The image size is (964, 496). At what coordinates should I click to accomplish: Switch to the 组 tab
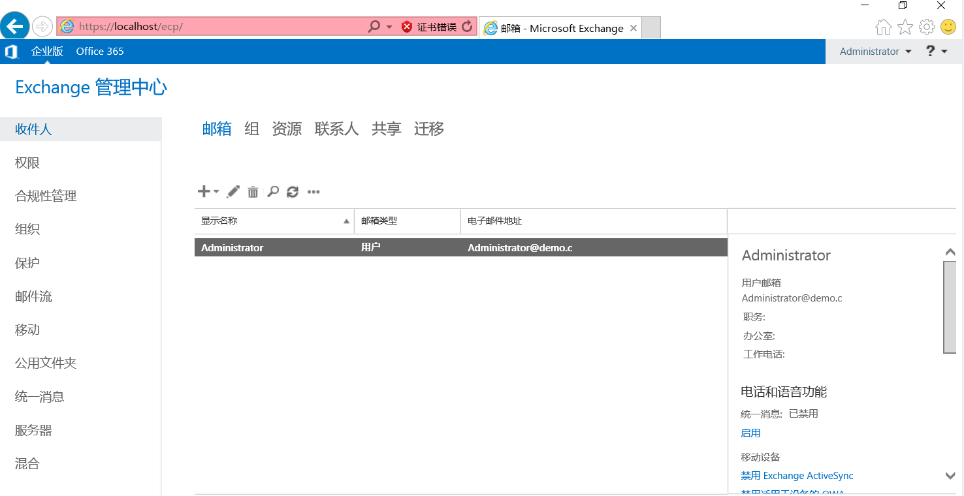pos(251,129)
